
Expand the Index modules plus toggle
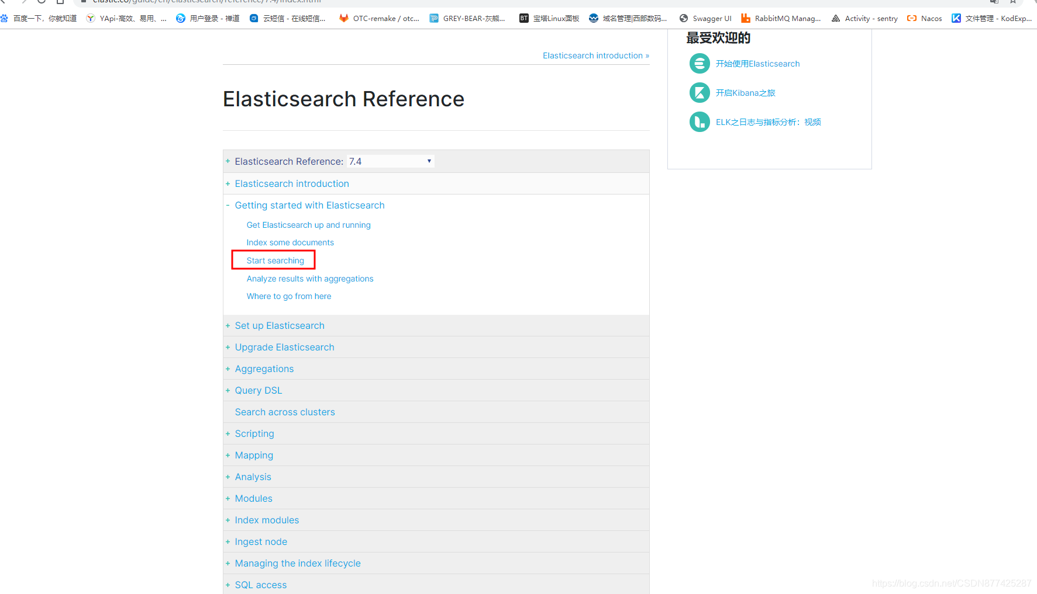click(x=228, y=520)
